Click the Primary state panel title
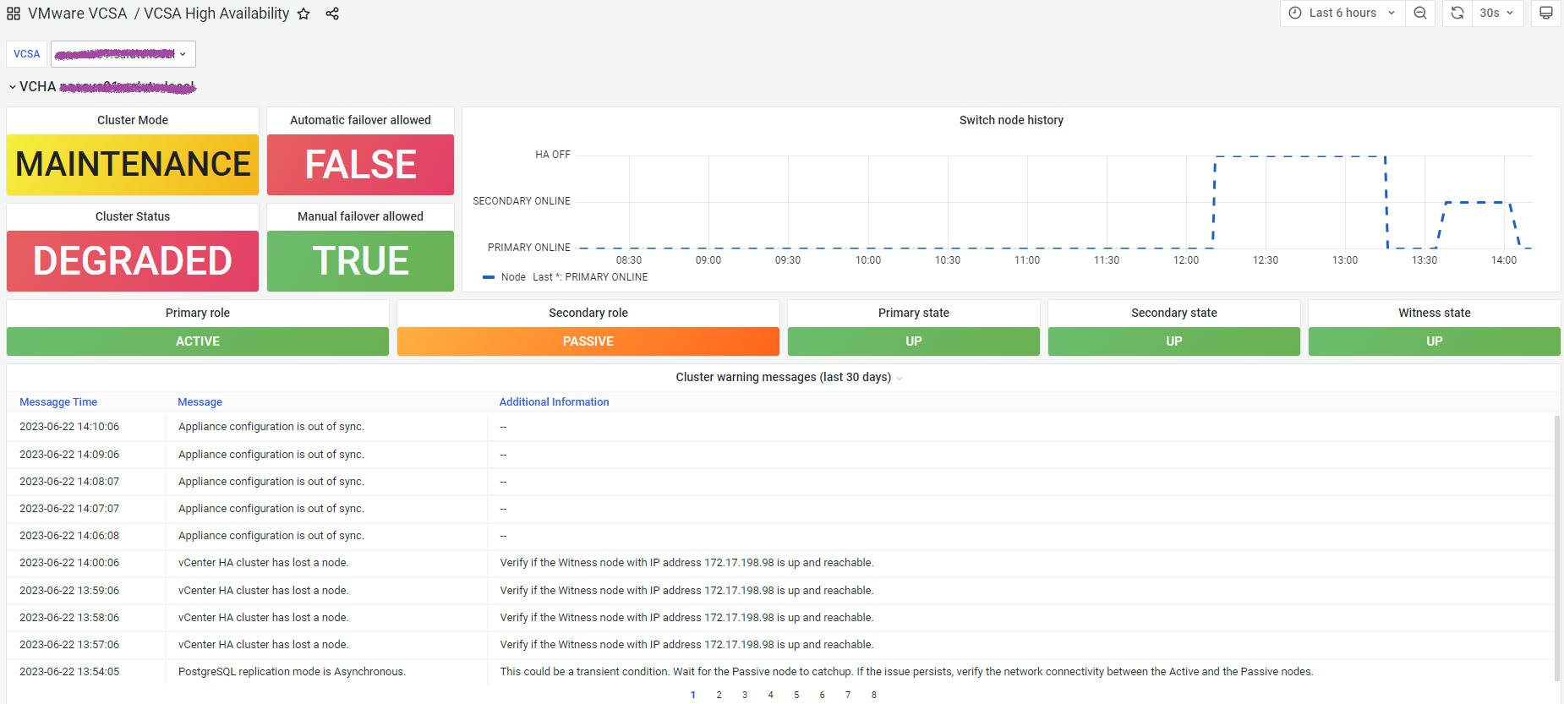 click(914, 313)
